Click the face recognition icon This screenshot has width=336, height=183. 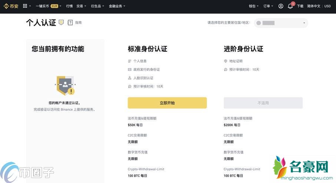129,78
